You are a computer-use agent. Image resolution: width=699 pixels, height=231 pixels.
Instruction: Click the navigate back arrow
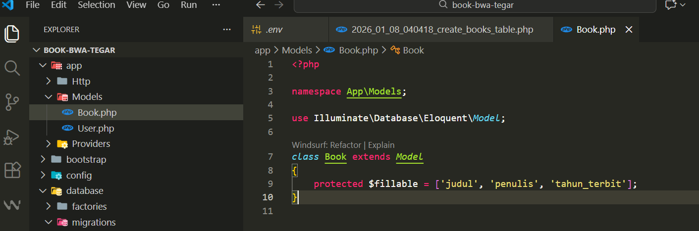click(x=261, y=5)
